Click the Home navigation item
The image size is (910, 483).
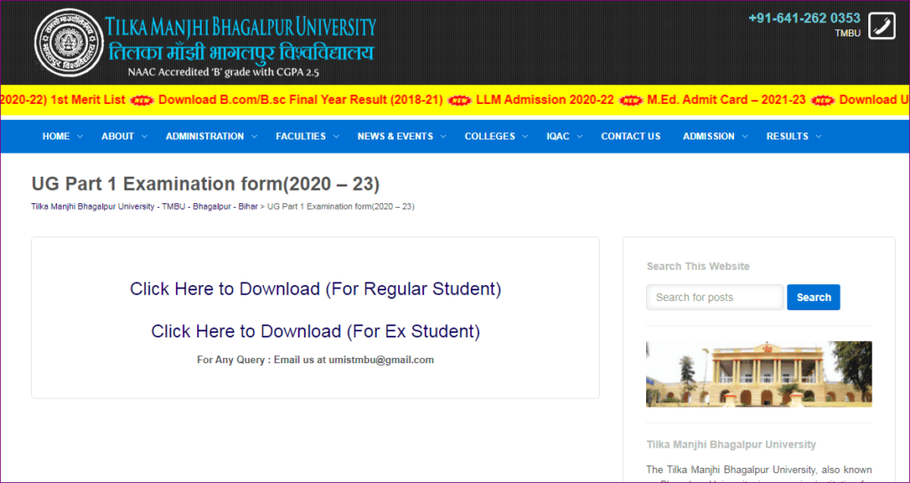pos(61,136)
